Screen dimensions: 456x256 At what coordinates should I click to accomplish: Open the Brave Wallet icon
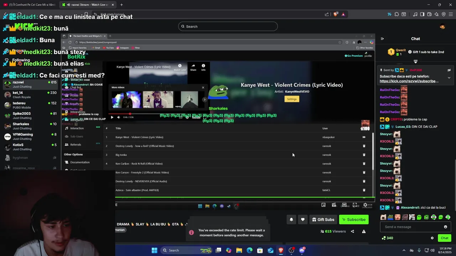429,14
